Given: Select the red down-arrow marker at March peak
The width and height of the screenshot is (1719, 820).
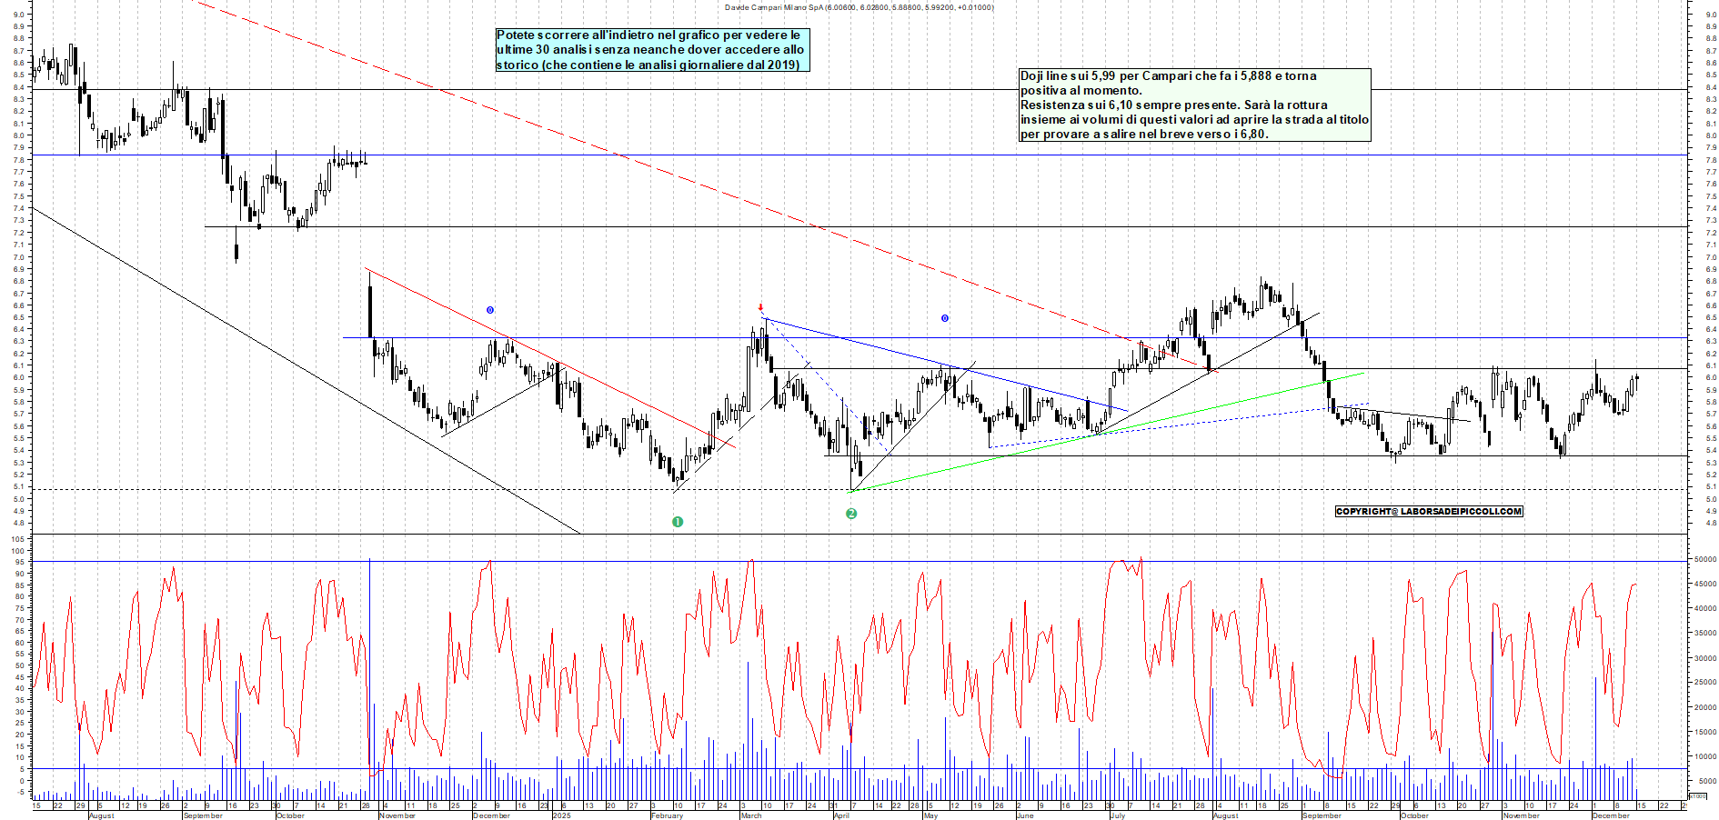Looking at the screenshot, I should coord(761,307).
